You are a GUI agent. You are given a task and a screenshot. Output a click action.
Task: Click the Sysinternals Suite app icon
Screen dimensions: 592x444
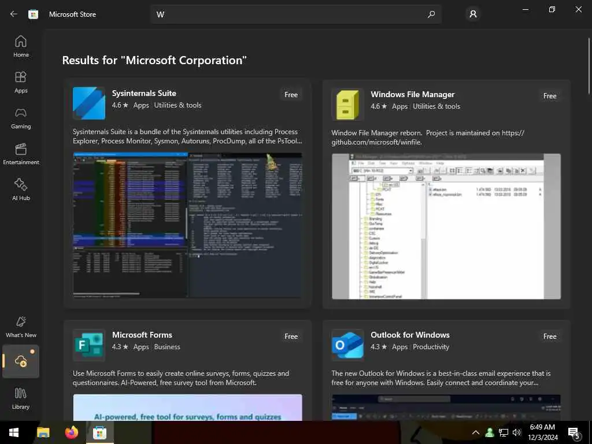pyautogui.click(x=88, y=103)
